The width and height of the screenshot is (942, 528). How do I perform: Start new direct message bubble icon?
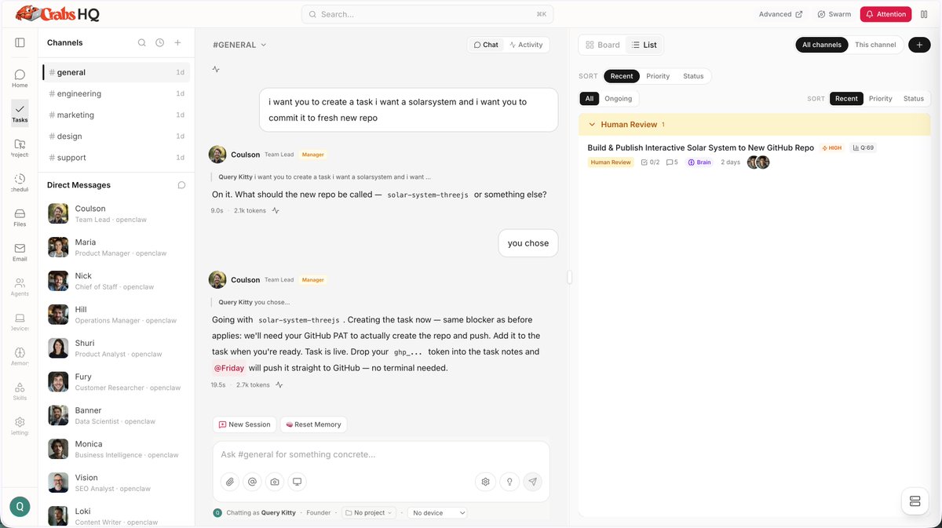click(x=181, y=185)
